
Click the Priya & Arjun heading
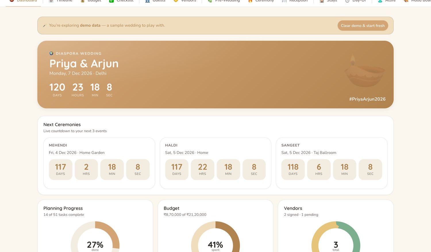click(x=84, y=64)
